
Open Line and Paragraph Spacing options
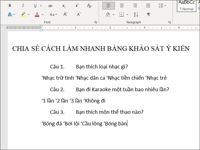tap(162, 5)
